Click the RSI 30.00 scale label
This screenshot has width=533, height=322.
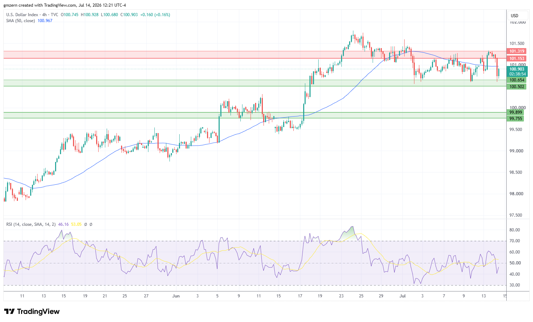515,285
